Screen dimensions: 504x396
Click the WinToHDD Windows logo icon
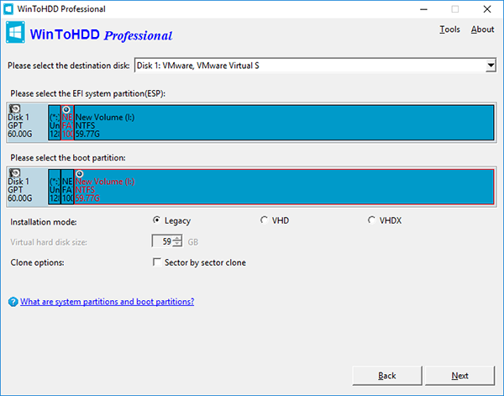pyautogui.click(x=15, y=32)
